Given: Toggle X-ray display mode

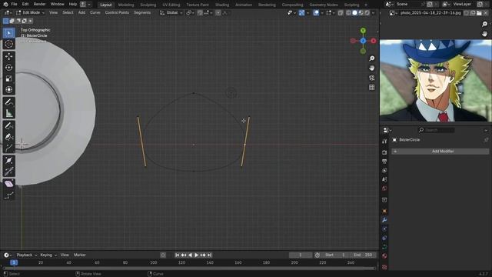Looking at the screenshot, I should point(341,13).
